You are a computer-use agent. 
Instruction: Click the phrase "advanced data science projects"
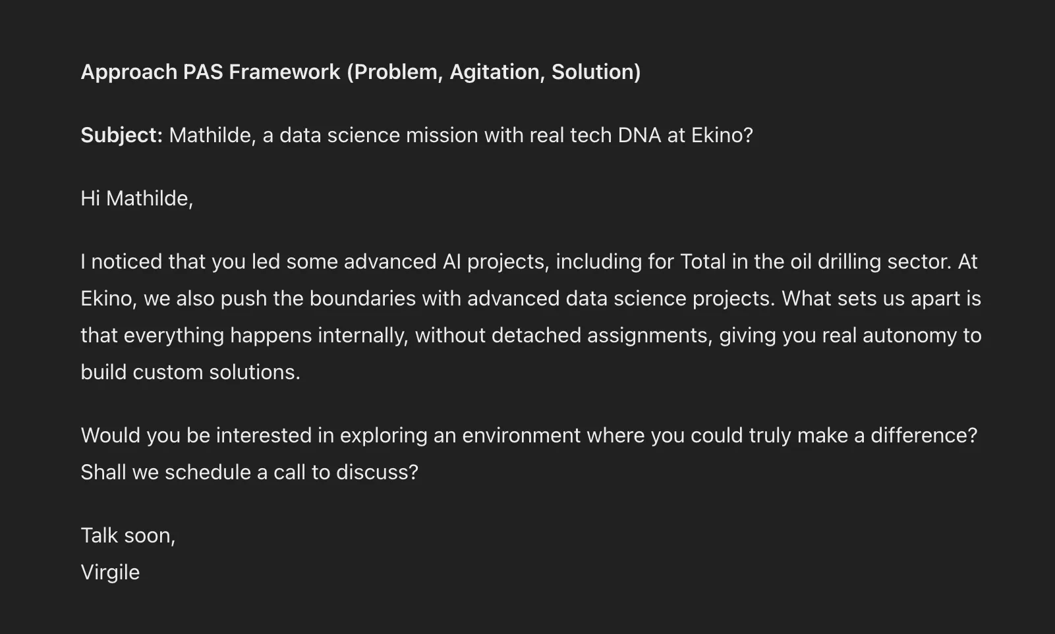pos(619,298)
